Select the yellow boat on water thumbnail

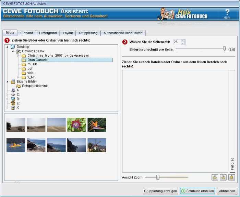16,145
